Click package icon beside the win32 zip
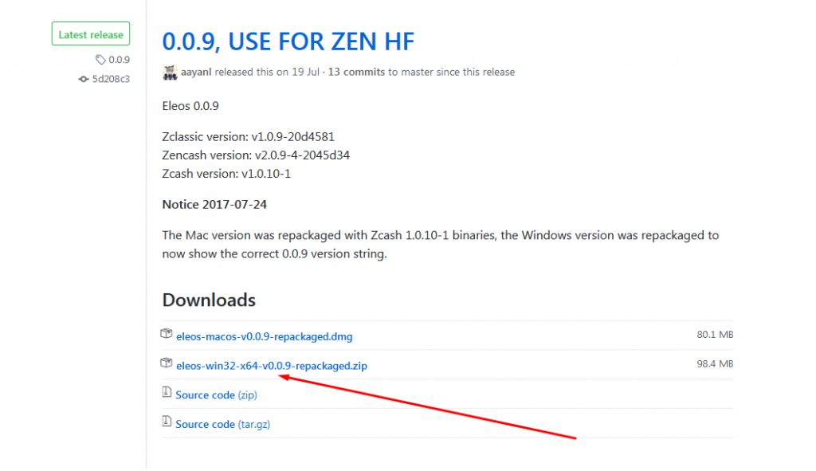This screenshot has height=471, width=816. pyautogui.click(x=167, y=363)
